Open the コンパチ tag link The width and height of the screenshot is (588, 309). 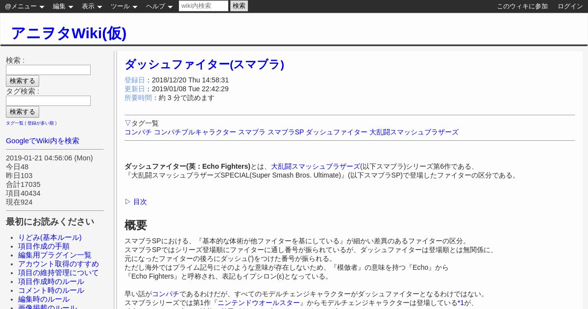coord(138,132)
